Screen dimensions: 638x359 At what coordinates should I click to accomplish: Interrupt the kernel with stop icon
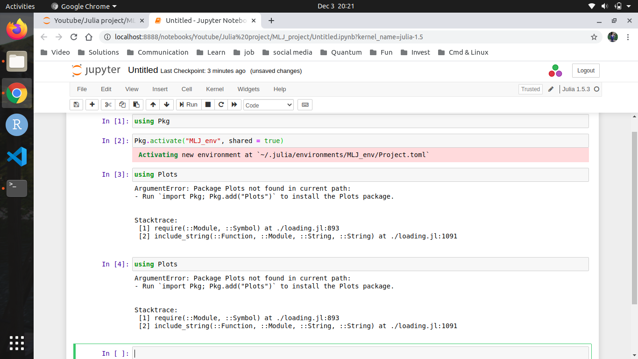pos(208,105)
